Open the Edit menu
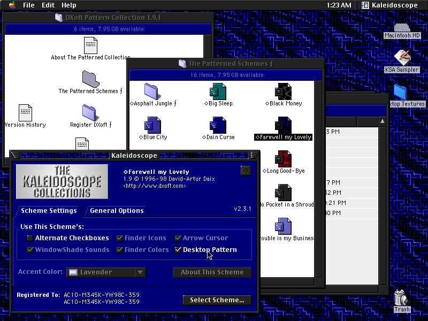The width and height of the screenshot is (428, 321). click(48, 5)
